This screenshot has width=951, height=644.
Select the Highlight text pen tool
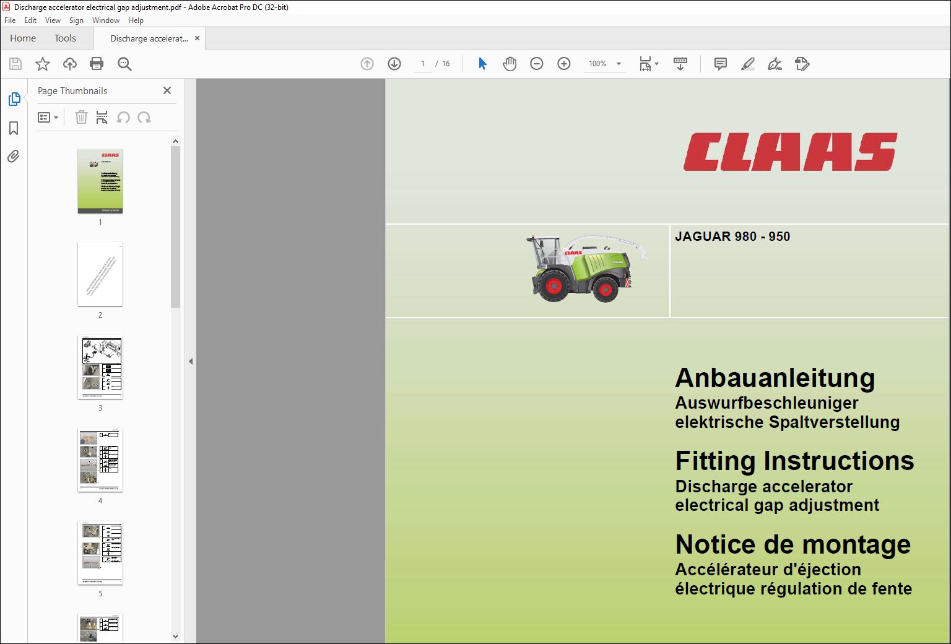747,64
